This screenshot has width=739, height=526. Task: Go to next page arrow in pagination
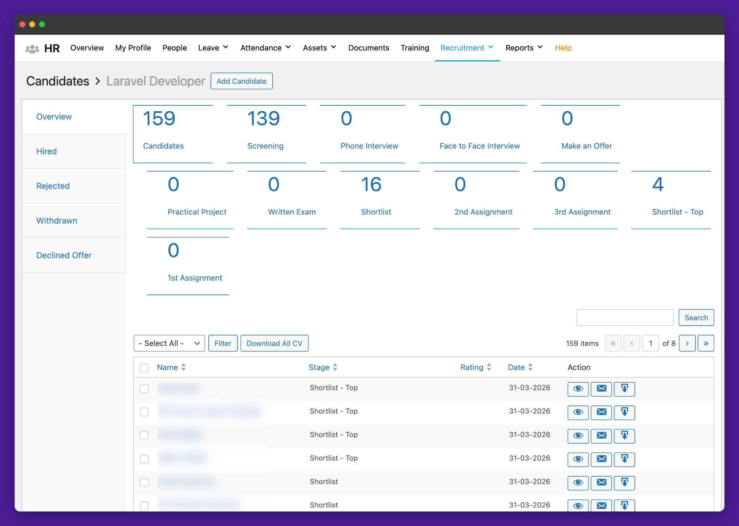click(687, 343)
